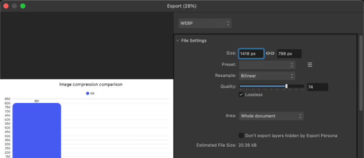Click the Image compression comparison chart title
Image resolution: width=364 pixels, height=158 pixels.
point(91,85)
